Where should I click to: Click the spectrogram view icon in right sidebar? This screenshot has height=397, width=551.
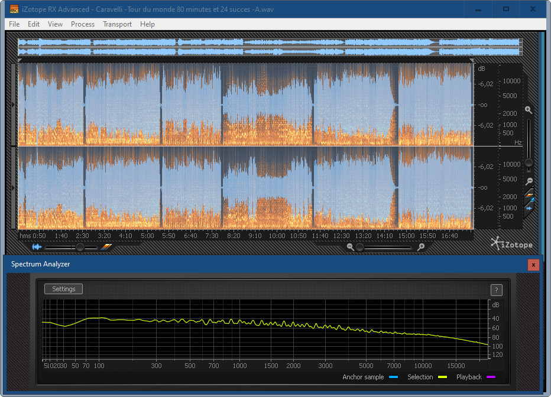tap(530, 196)
